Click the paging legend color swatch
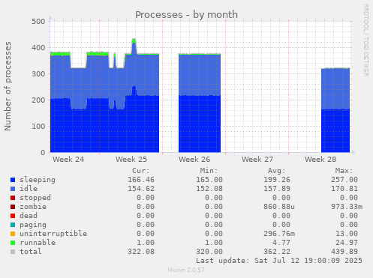This screenshot has width=373, height=278. (x=13, y=225)
